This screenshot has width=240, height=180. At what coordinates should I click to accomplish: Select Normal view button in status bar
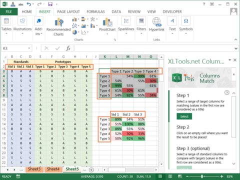[160, 176]
